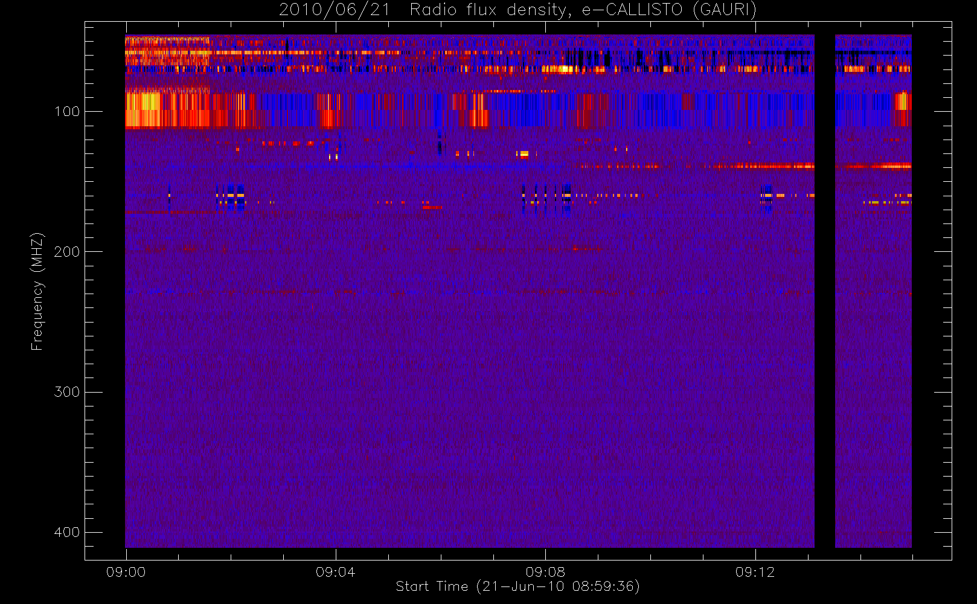Screen dimensions: 977x604
Task: Select the '200' frequency axis label
Action: [x=66, y=252]
